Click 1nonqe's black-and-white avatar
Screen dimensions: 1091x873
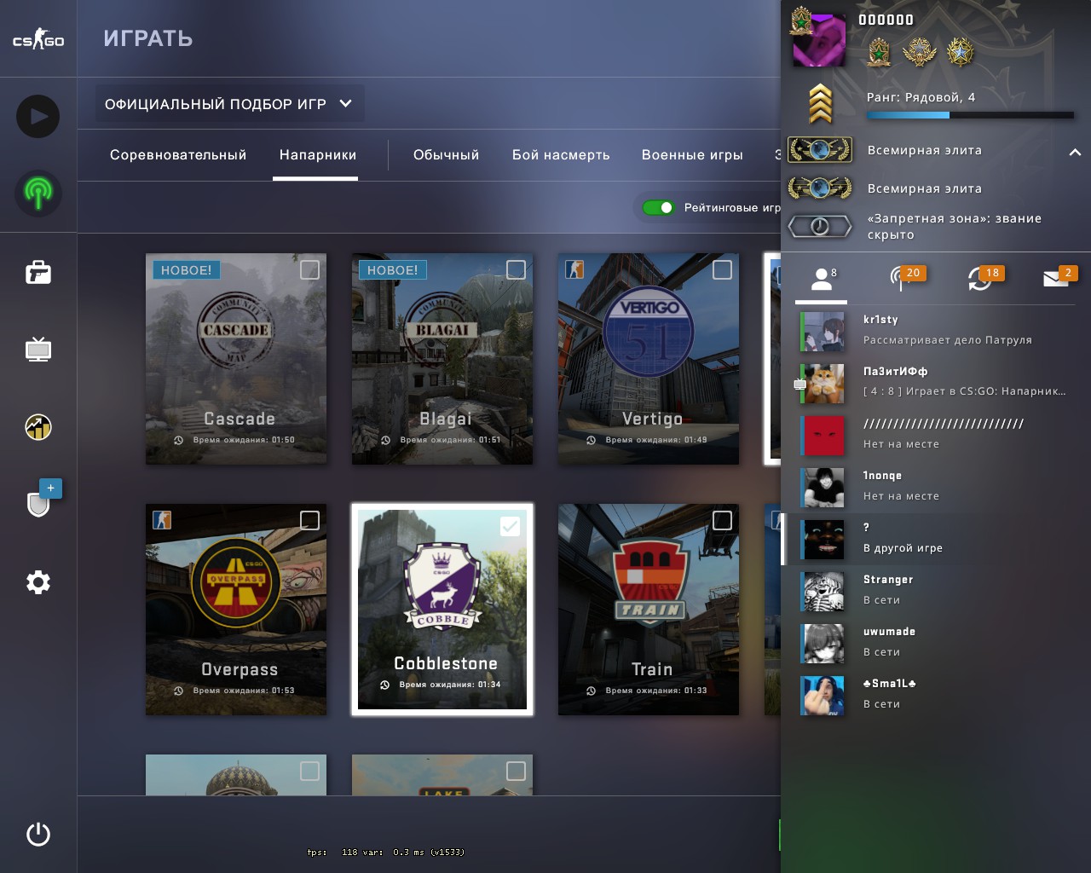coord(823,488)
